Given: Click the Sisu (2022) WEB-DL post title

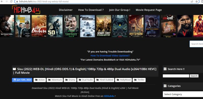Looking at the screenshot, I should (85, 71).
